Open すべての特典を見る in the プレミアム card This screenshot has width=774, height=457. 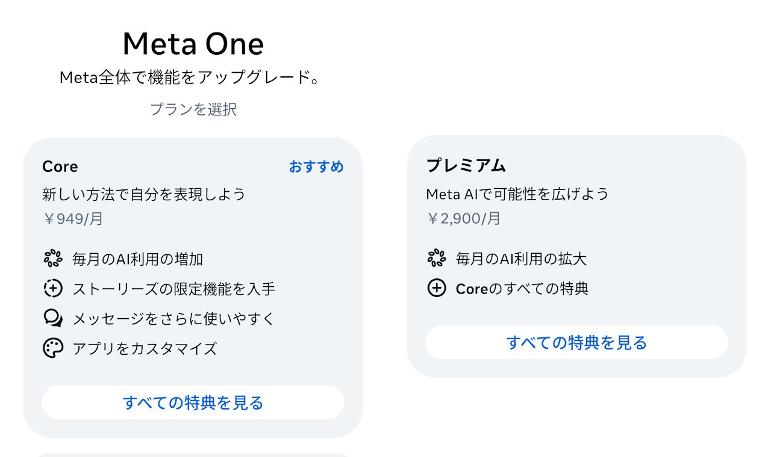(576, 342)
